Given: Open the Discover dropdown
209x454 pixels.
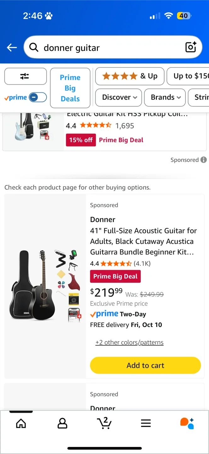Looking at the screenshot, I should [x=118, y=97].
